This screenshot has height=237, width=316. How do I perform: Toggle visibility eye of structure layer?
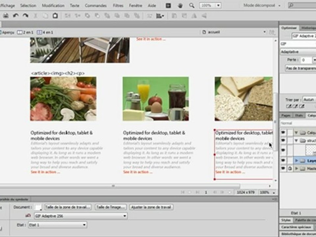pos(283,140)
